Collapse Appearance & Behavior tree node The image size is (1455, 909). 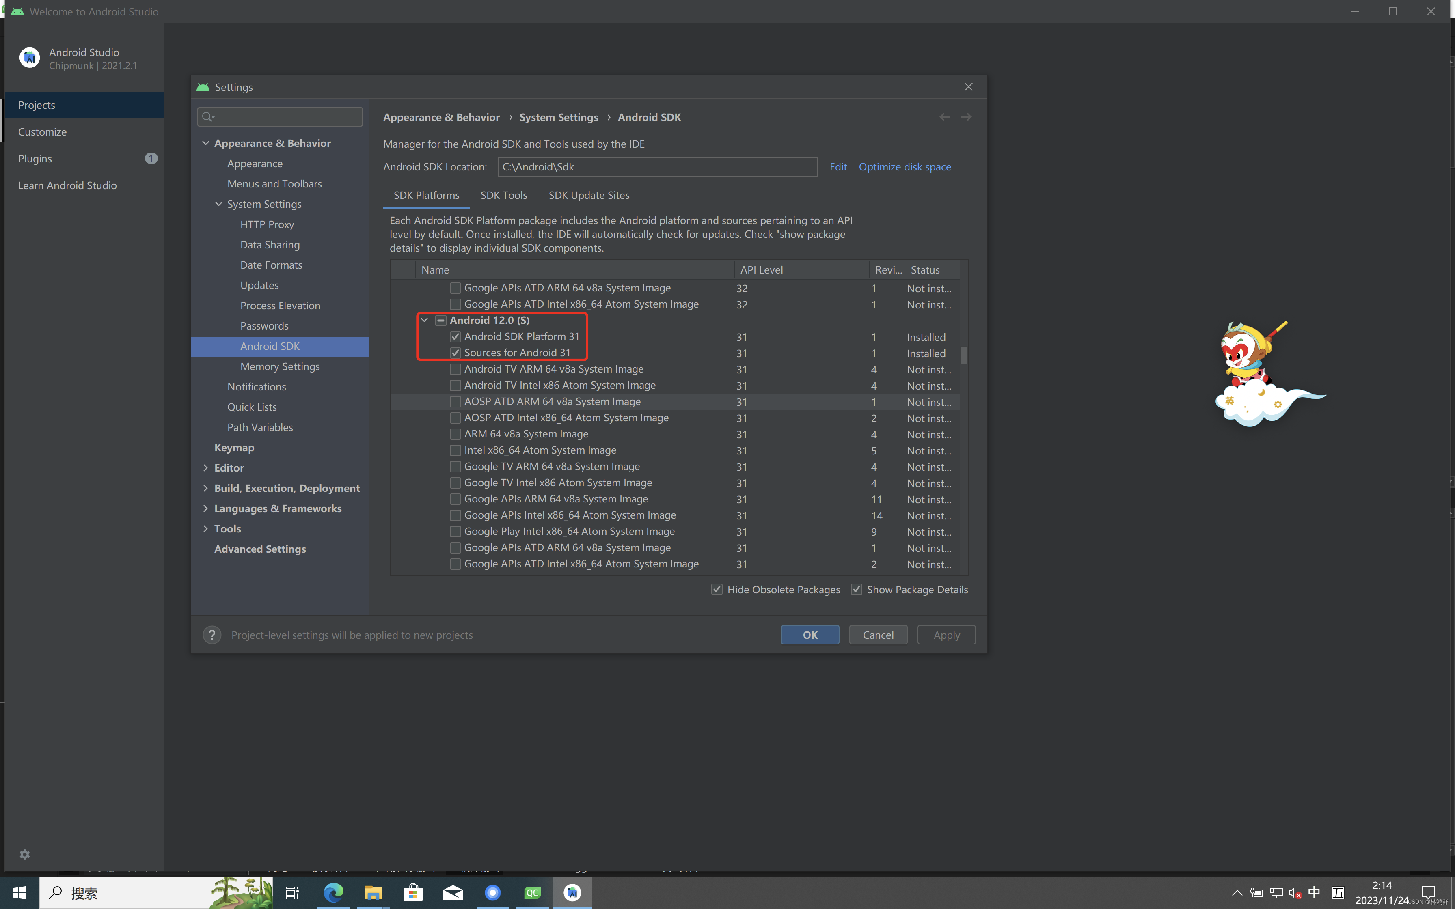coord(205,143)
